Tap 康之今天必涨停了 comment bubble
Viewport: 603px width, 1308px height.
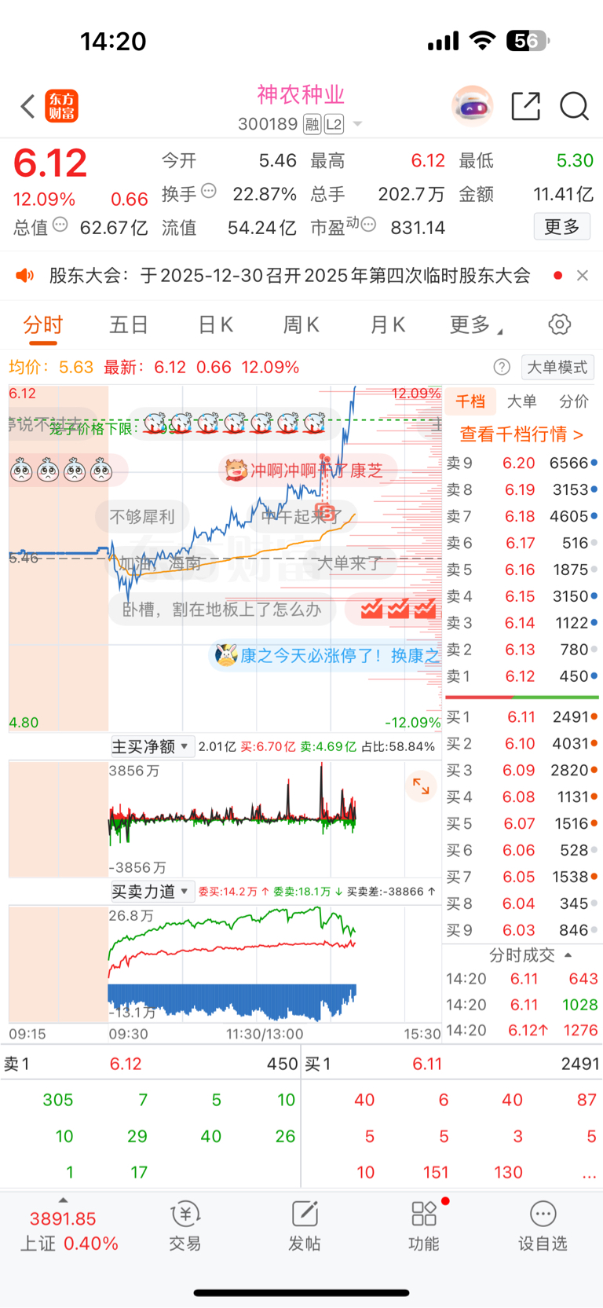click(327, 655)
